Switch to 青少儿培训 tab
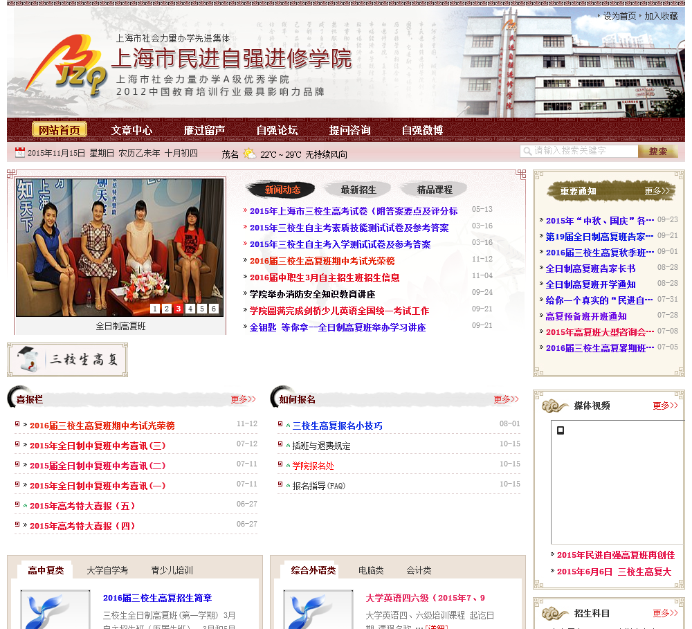692x629 pixels. pyautogui.click(x=172, y=570)
